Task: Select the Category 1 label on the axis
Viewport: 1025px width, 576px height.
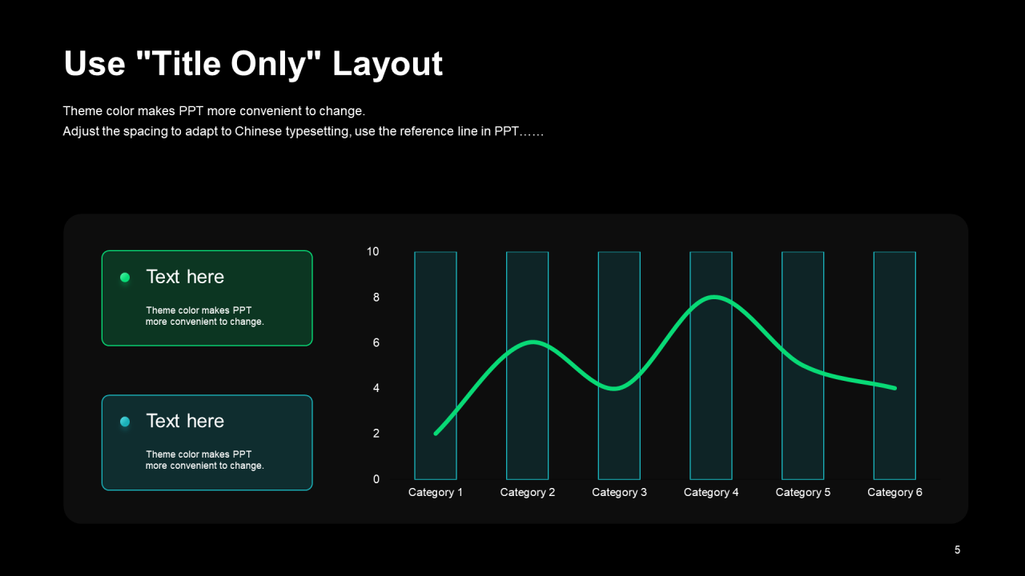Action: tap(436, 492)
